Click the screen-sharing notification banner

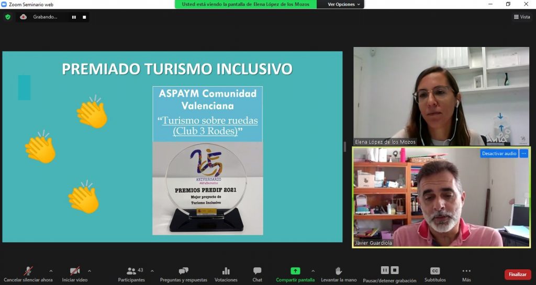tap(246, 4)
